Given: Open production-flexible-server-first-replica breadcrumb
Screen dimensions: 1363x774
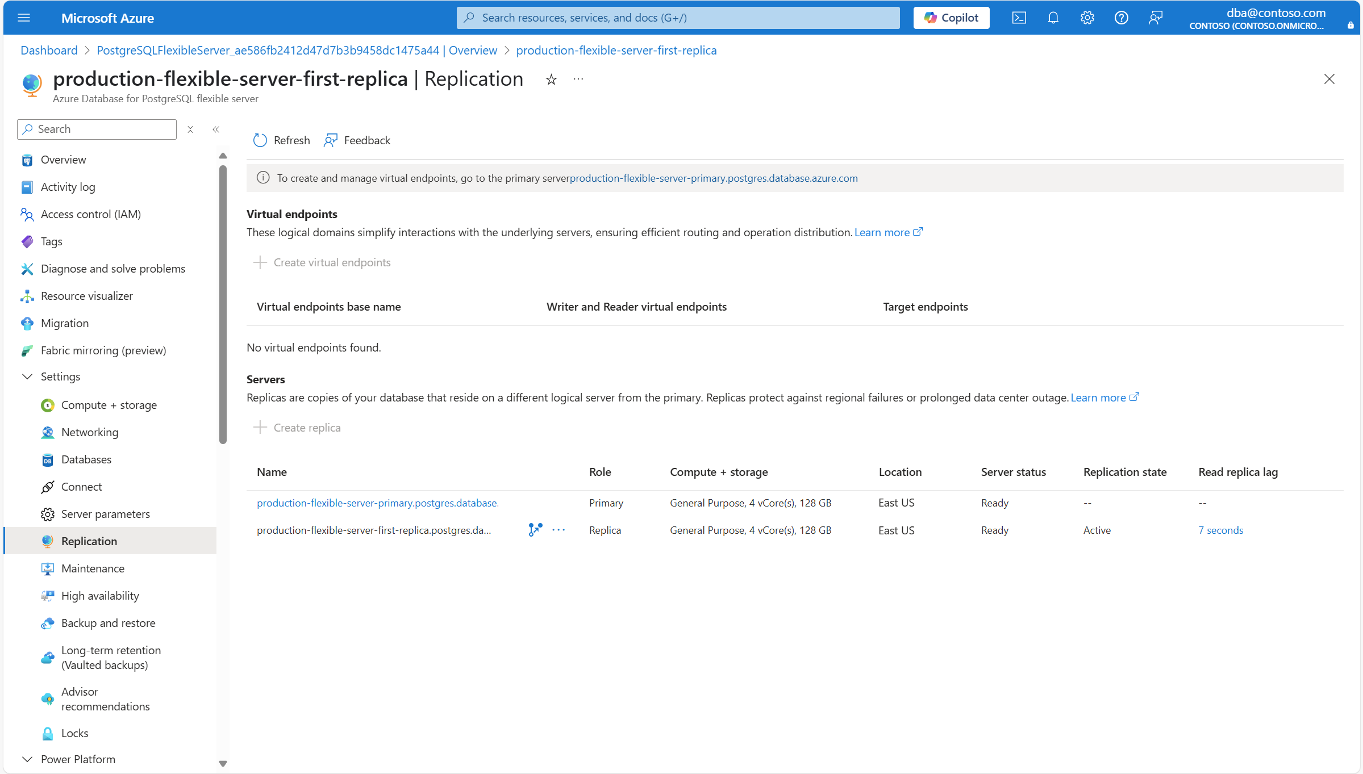Looking at the screenshot, I should tap(616, 50).
